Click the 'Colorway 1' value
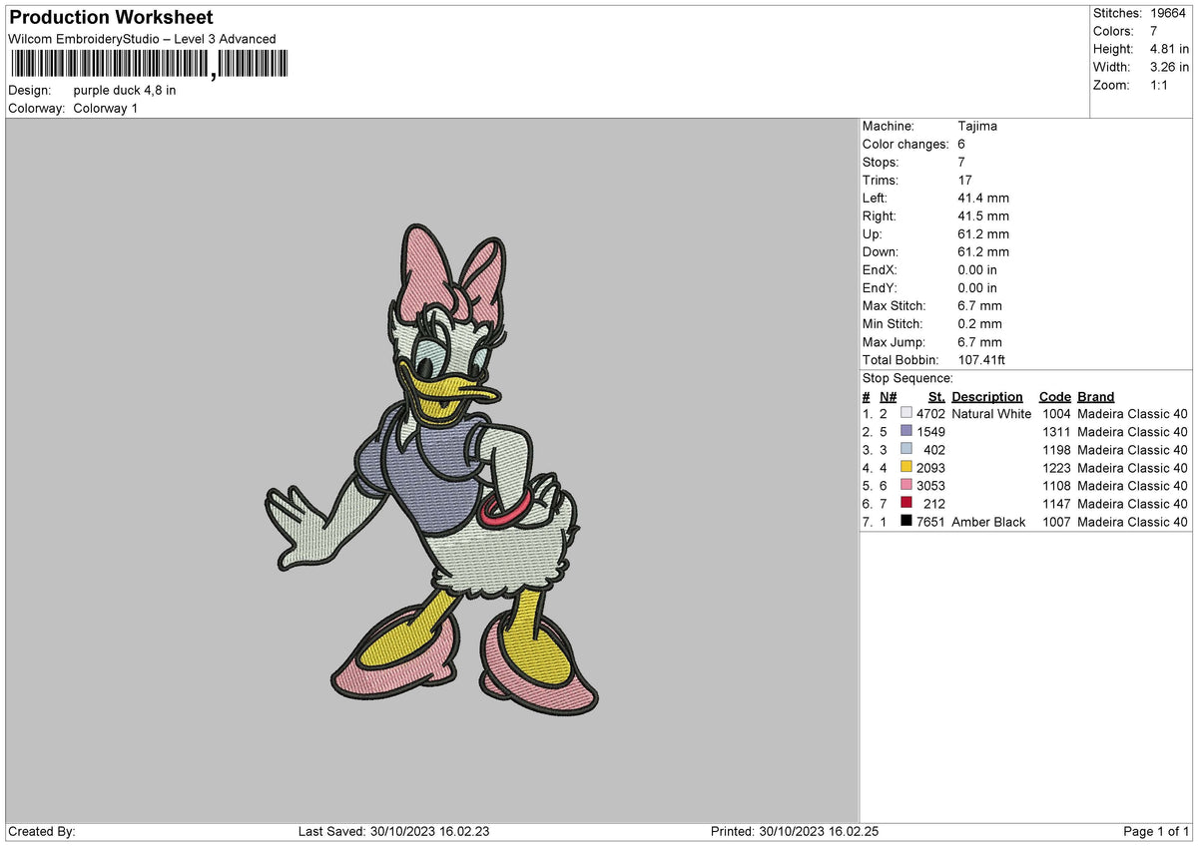This screenshot has height=846, width=1198. (106, 108)
